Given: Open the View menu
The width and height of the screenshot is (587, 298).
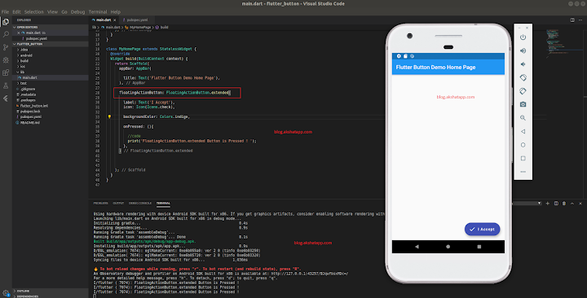Looking at the screenshot, I should click(x=52, y=12).
